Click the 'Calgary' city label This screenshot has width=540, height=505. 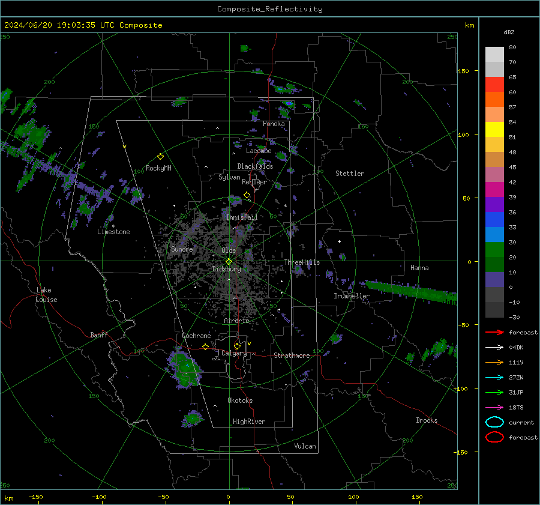tap(234, 353)
